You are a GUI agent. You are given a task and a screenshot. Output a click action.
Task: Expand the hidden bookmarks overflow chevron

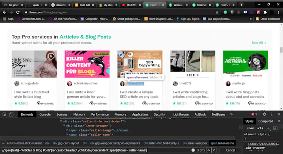tap(251, 19)
